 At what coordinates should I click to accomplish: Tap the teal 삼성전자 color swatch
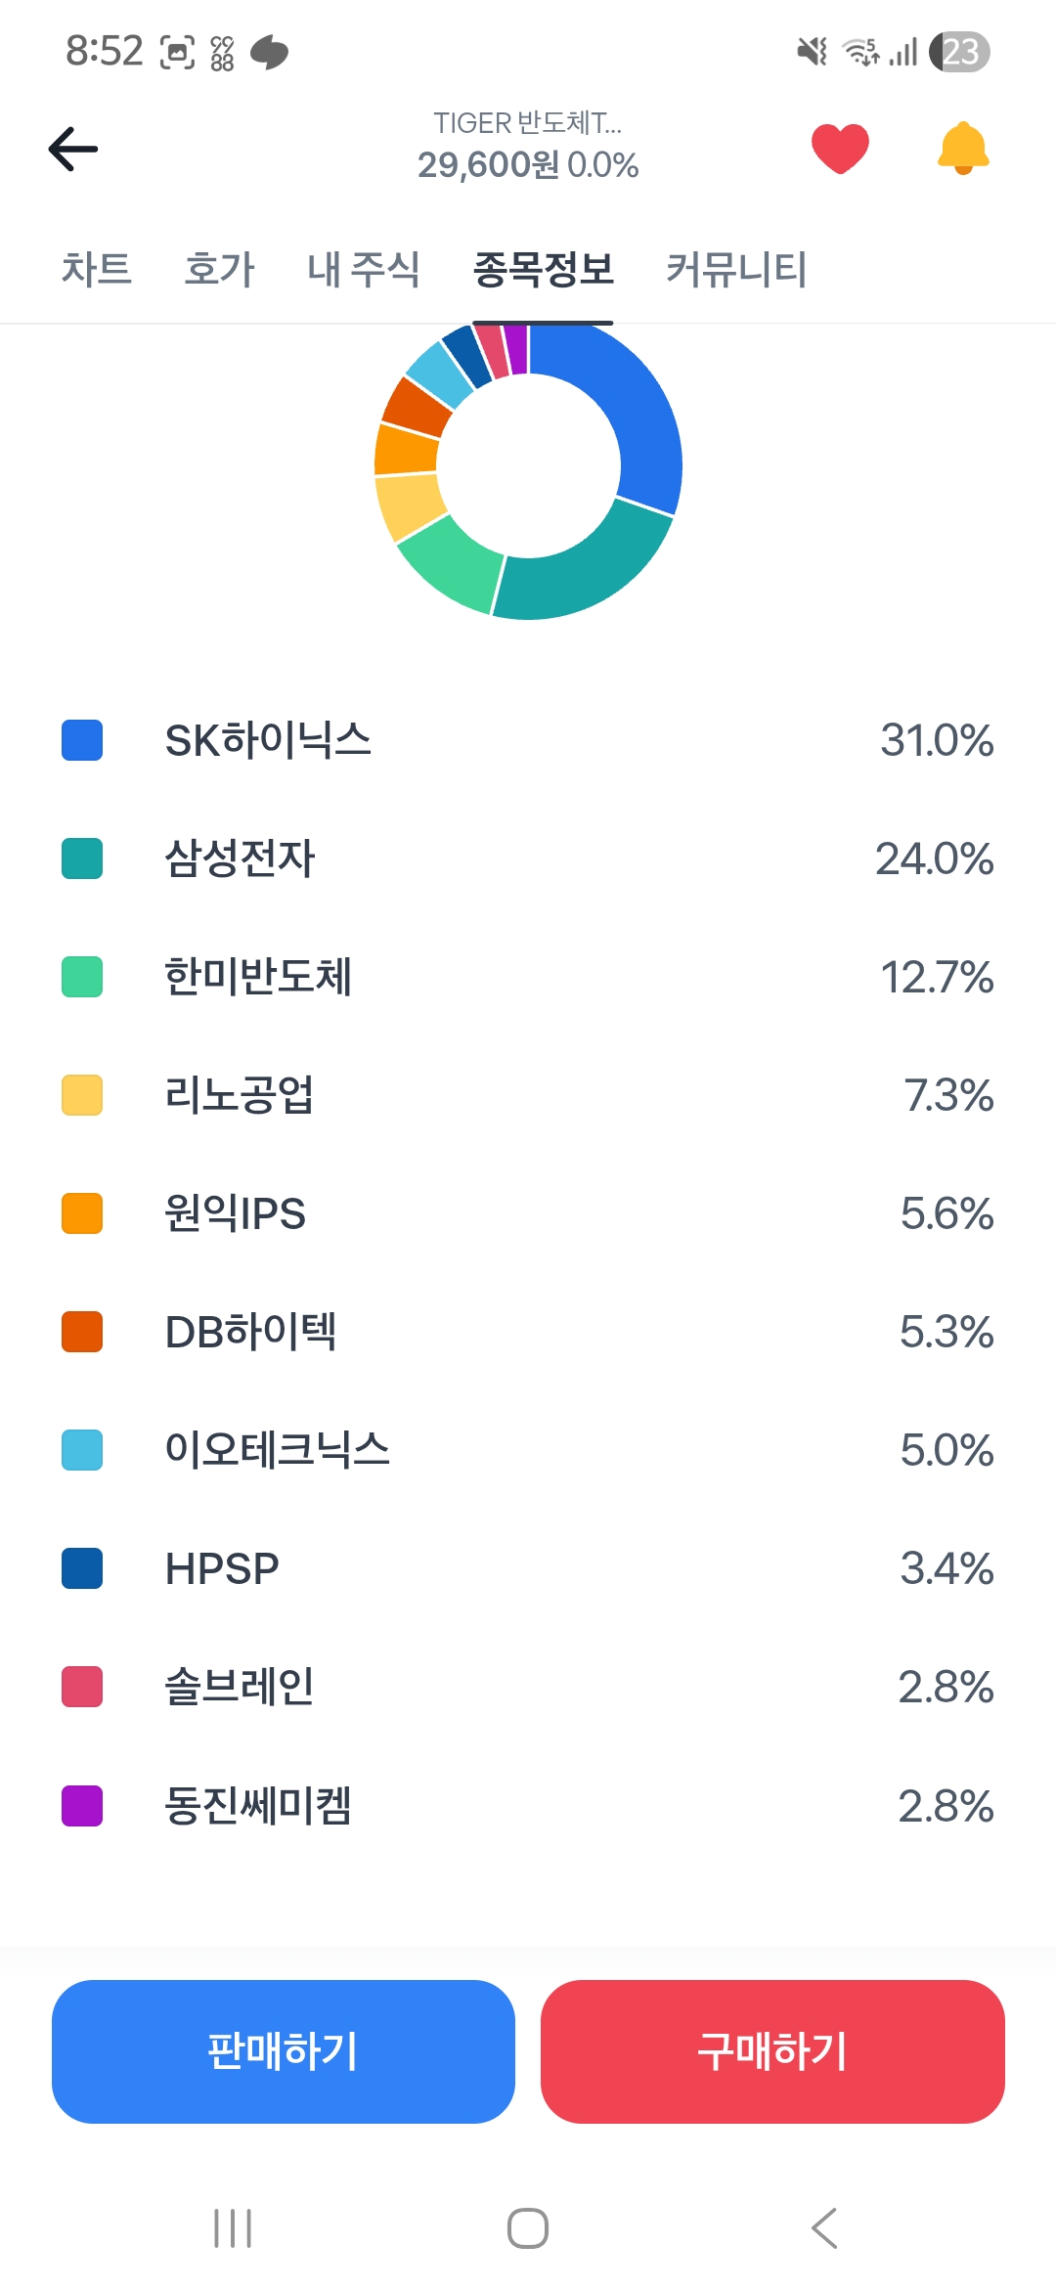click(82, 858)
